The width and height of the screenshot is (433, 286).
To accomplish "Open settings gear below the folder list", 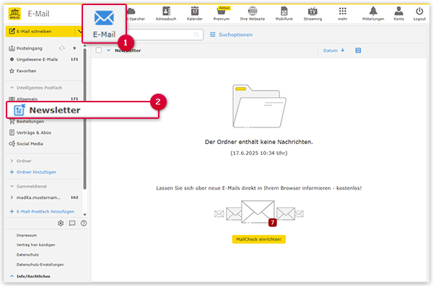I will [x=61, y=223].
